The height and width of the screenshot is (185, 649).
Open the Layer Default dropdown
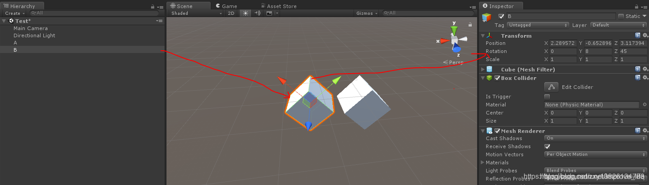point(618,25)
